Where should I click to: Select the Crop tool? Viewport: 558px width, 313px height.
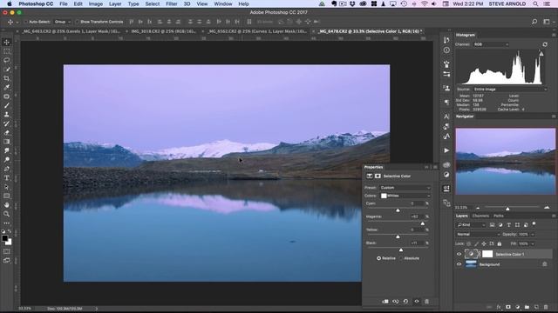click(6, 78)
